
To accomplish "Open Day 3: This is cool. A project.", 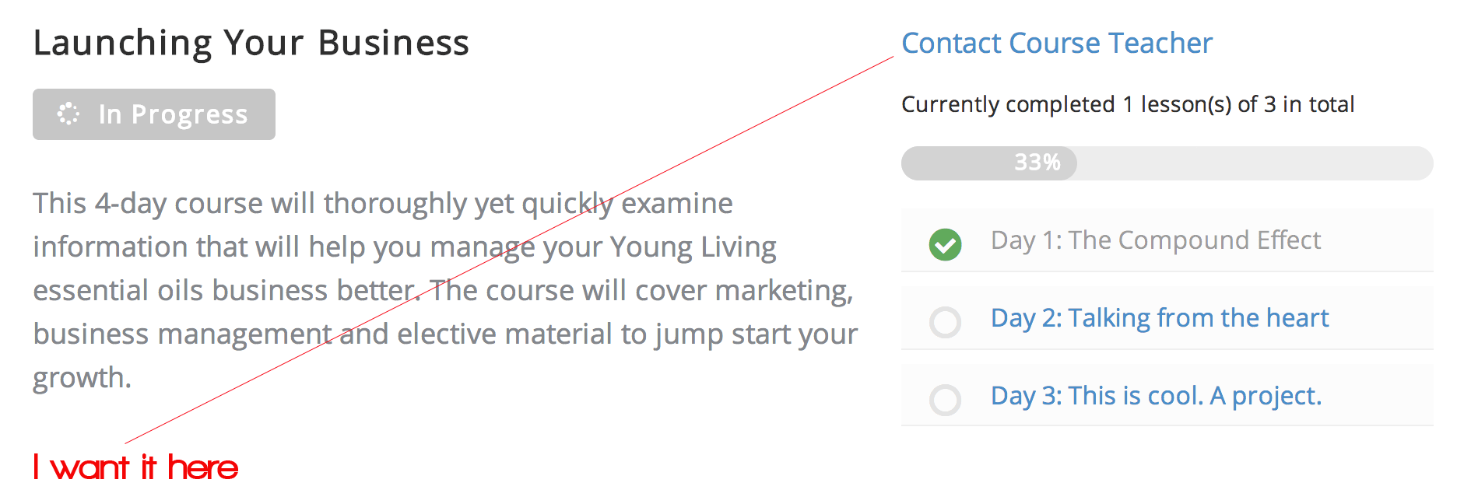I will click(x=1156, y=396).
